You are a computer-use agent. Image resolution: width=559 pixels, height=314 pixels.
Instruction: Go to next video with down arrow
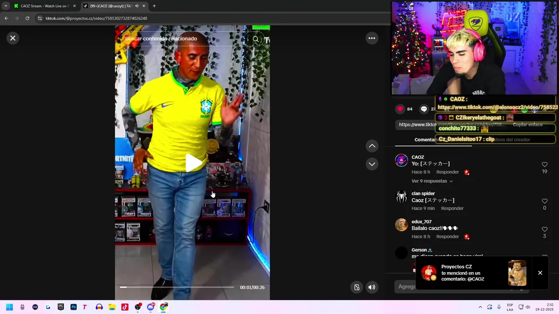pyautogui.click(x=372, y=164)
